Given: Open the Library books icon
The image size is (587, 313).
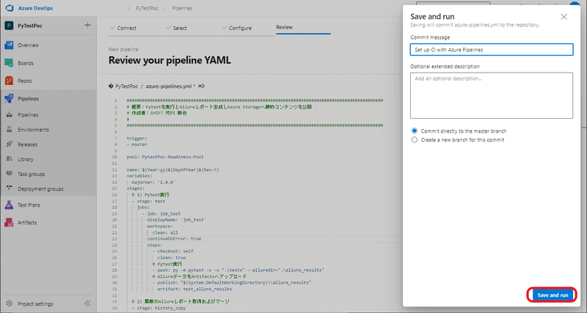Looking at the screenshot, I should [x=10, y=159].
